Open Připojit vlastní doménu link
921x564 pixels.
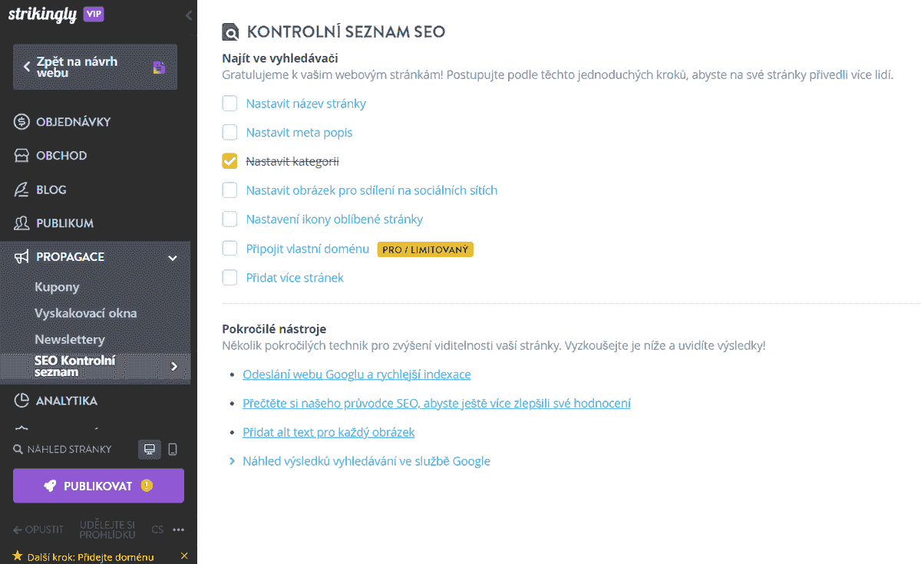point(308,249)
